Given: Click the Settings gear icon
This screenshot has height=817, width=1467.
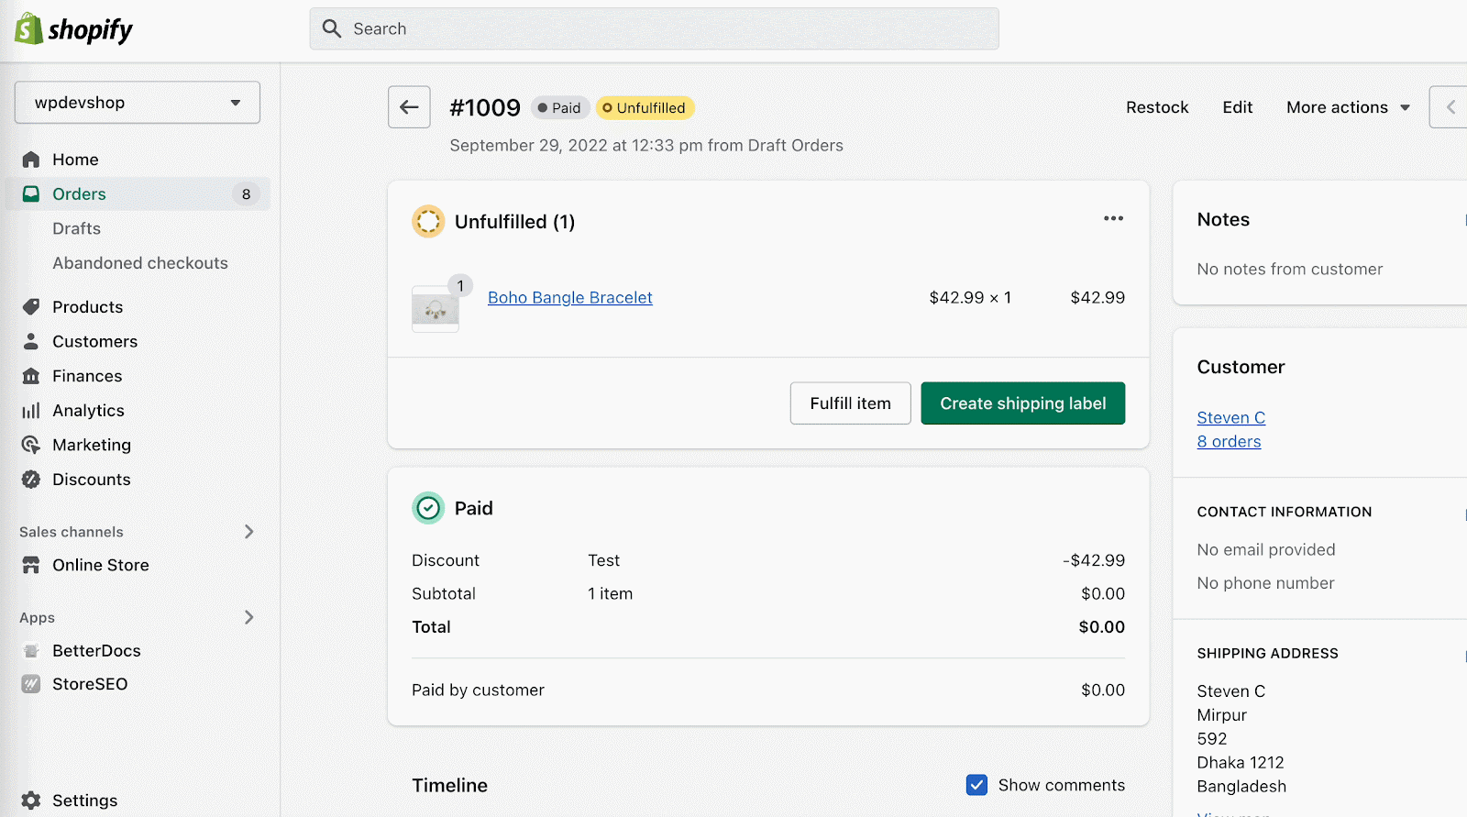Looking at the screenshot, I should 31,800.
